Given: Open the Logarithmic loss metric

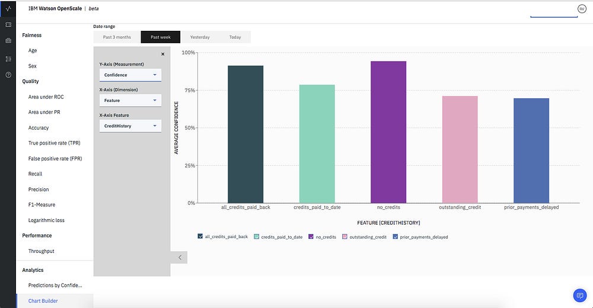Looking at the screenshot, I should point(46,220).
